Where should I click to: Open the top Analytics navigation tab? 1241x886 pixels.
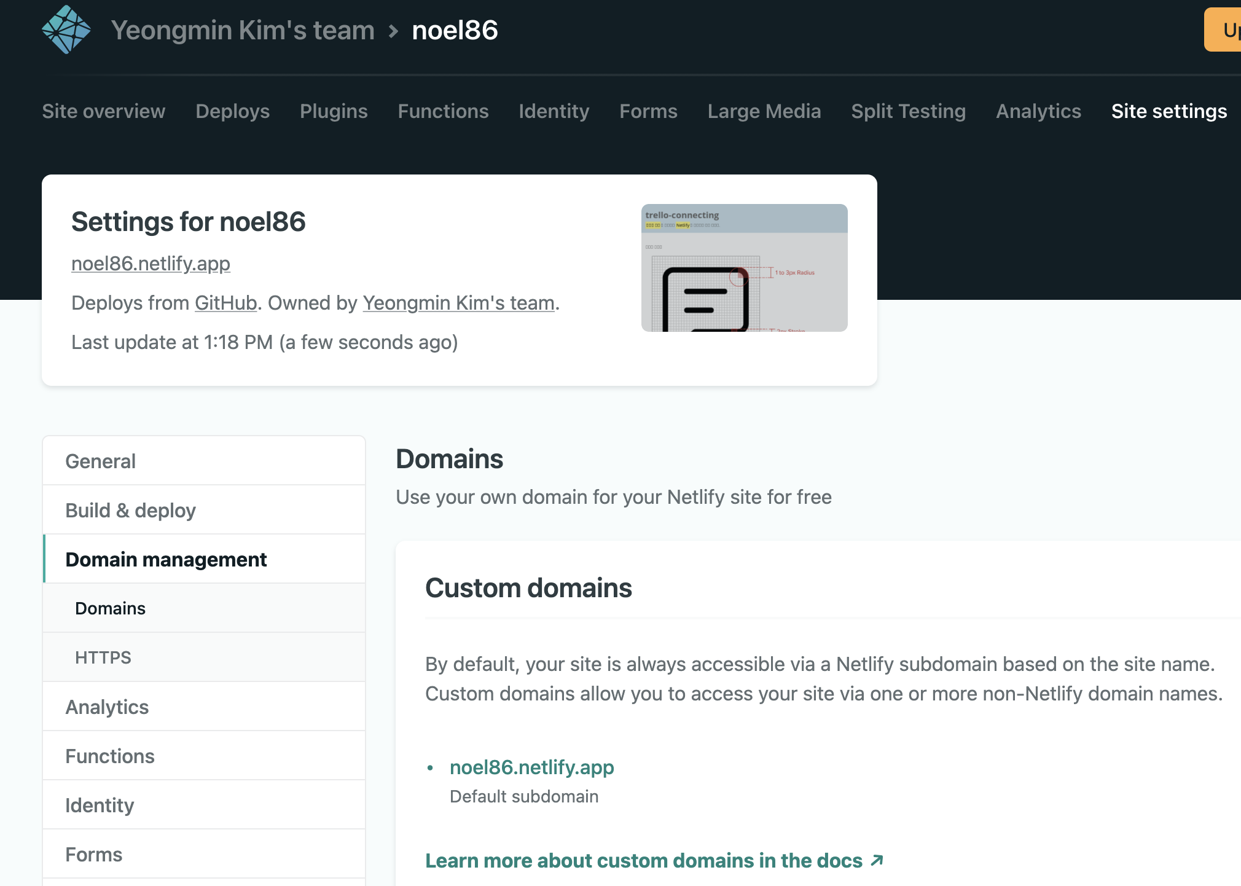click(1038, 111)
